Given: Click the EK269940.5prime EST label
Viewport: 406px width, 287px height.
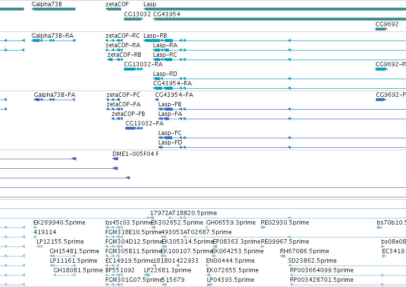Looking at the screenshot, I should pos(59,223).
